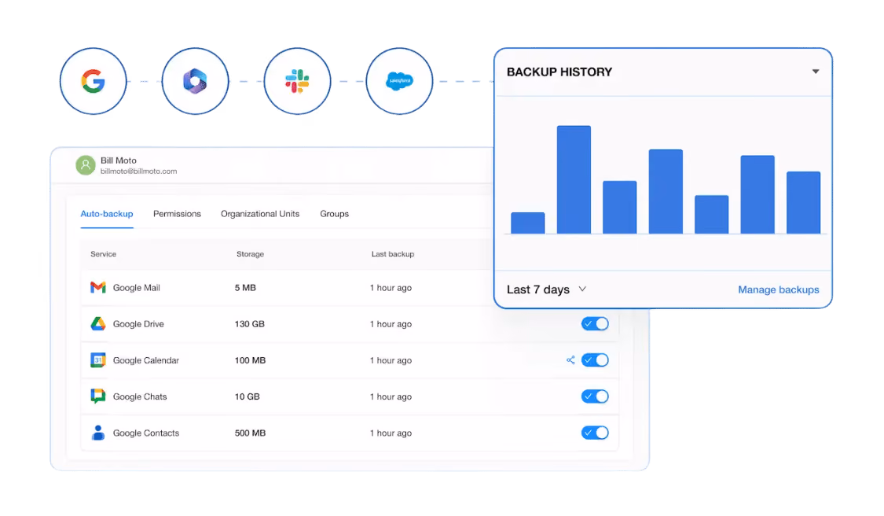
Task: Click Bill Moto's green avatar icon
Action: point(86,165)
